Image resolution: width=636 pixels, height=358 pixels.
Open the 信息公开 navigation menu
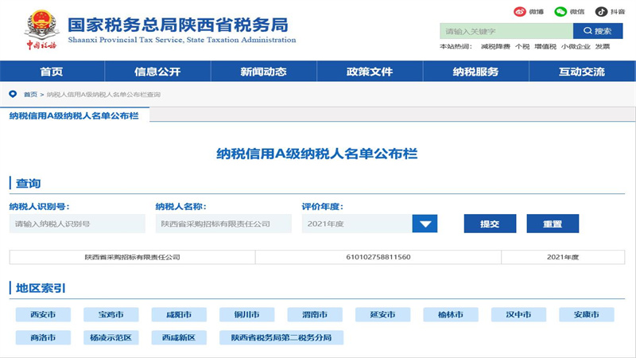pos(157,72)
